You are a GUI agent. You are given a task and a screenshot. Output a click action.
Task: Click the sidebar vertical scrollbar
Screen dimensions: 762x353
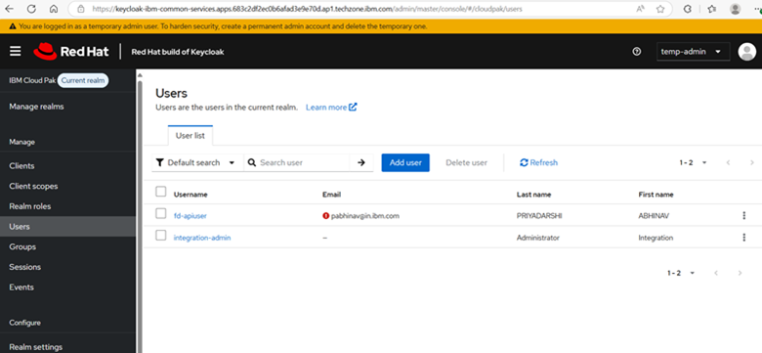pyautogui.click(x=140, y=214)
